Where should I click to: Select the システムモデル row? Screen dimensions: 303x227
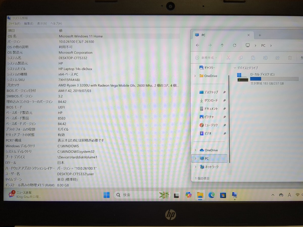click(93, 69)
